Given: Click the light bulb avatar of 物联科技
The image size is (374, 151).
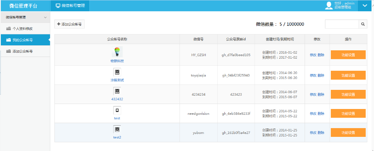Looking at the screenshot, I should (117, 52).
